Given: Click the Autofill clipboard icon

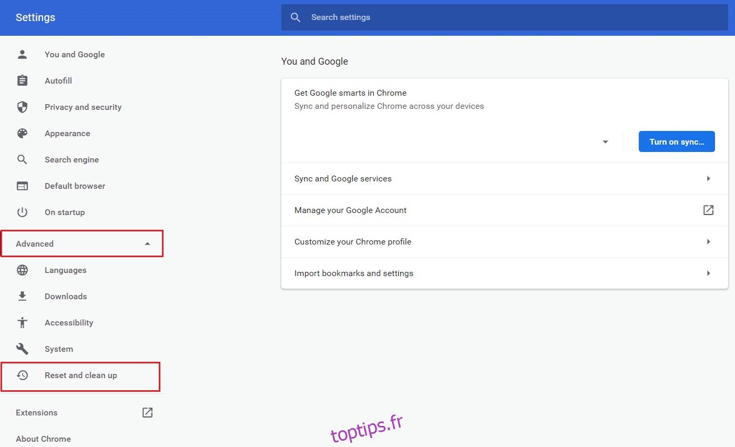Looking at the screenshot, I should click(x=22, y=80).
